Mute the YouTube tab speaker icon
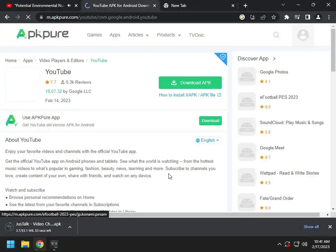This screenshot has width=336, height=252. click(x=69, y=6)
